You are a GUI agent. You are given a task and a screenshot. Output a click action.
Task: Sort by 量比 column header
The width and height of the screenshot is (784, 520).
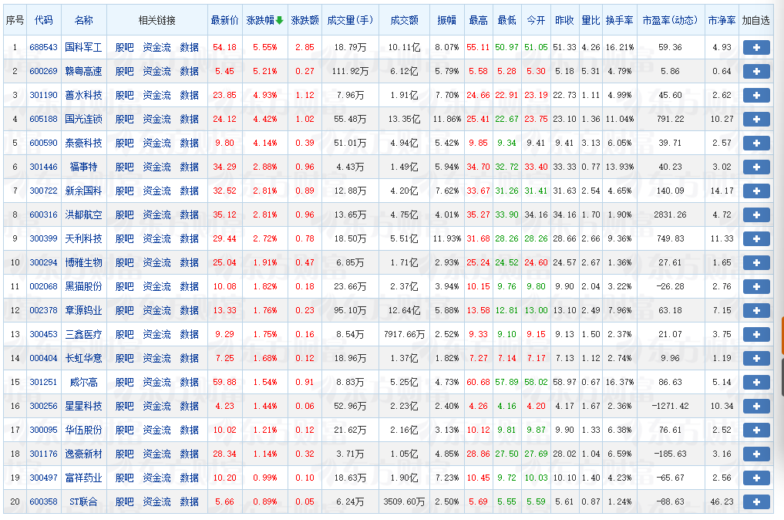[x=591, y=21]
